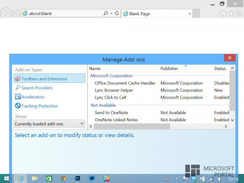Click the vertical scrollbar thumb in list

click(232, 91)
